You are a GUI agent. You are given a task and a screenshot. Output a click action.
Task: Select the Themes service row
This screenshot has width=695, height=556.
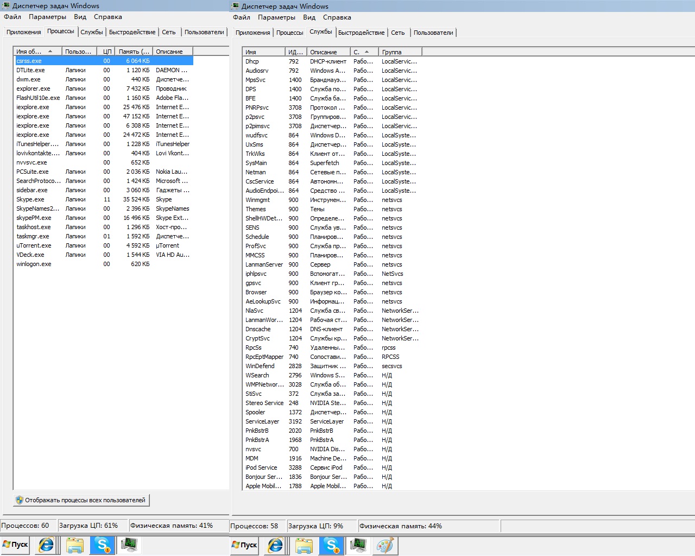click(x=332, y=209)
